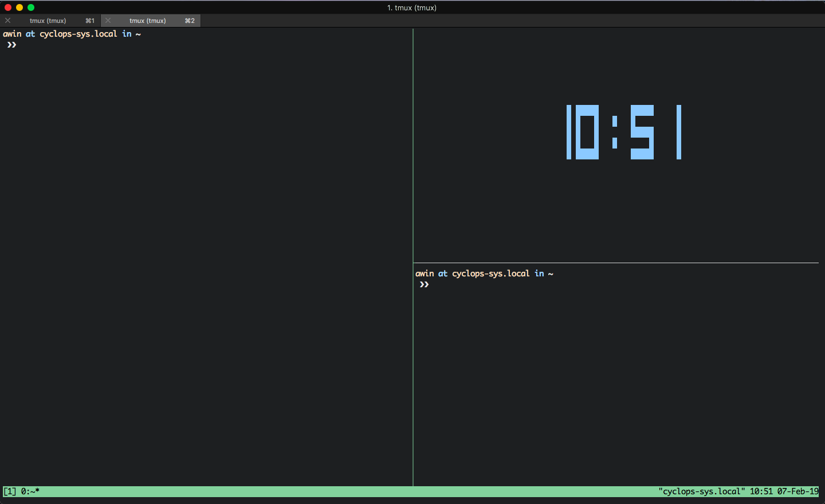Click the green fullscreen window button

[x=31, y=7]
